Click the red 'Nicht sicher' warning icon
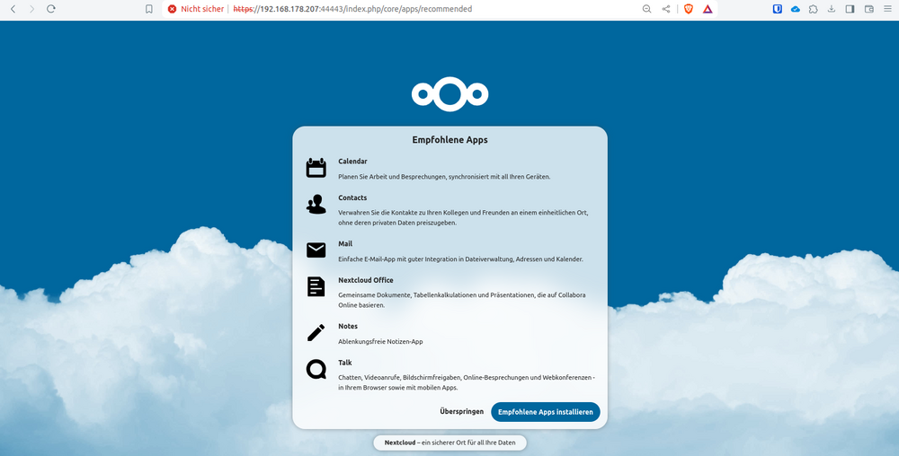 click(x=172, y=9)
